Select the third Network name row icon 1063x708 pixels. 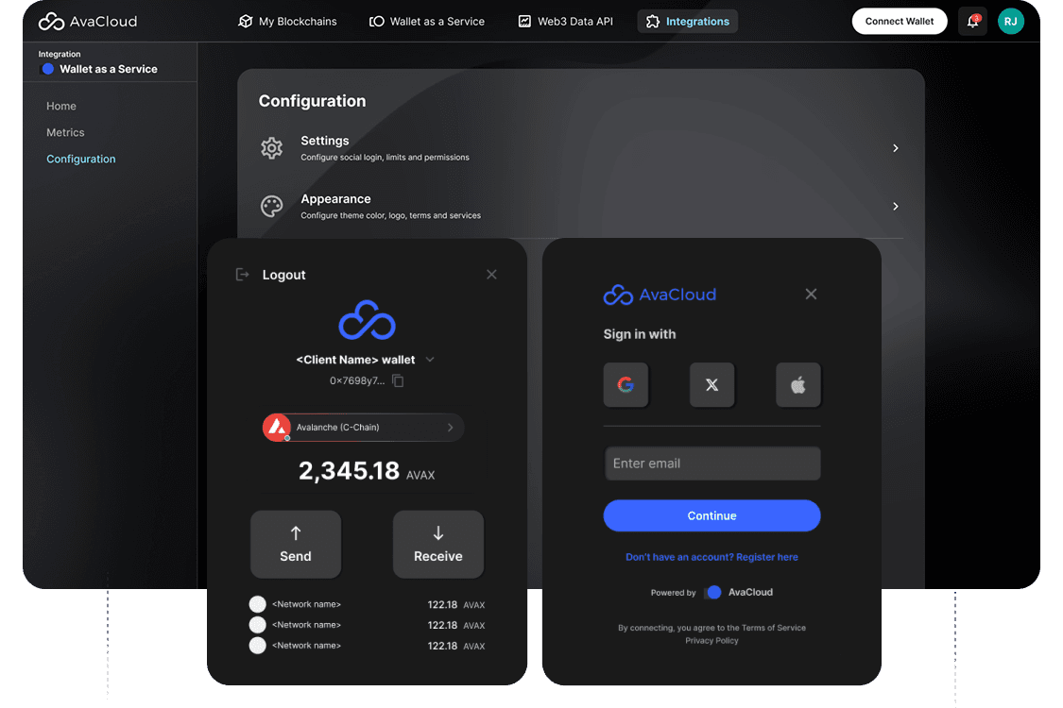258,646
